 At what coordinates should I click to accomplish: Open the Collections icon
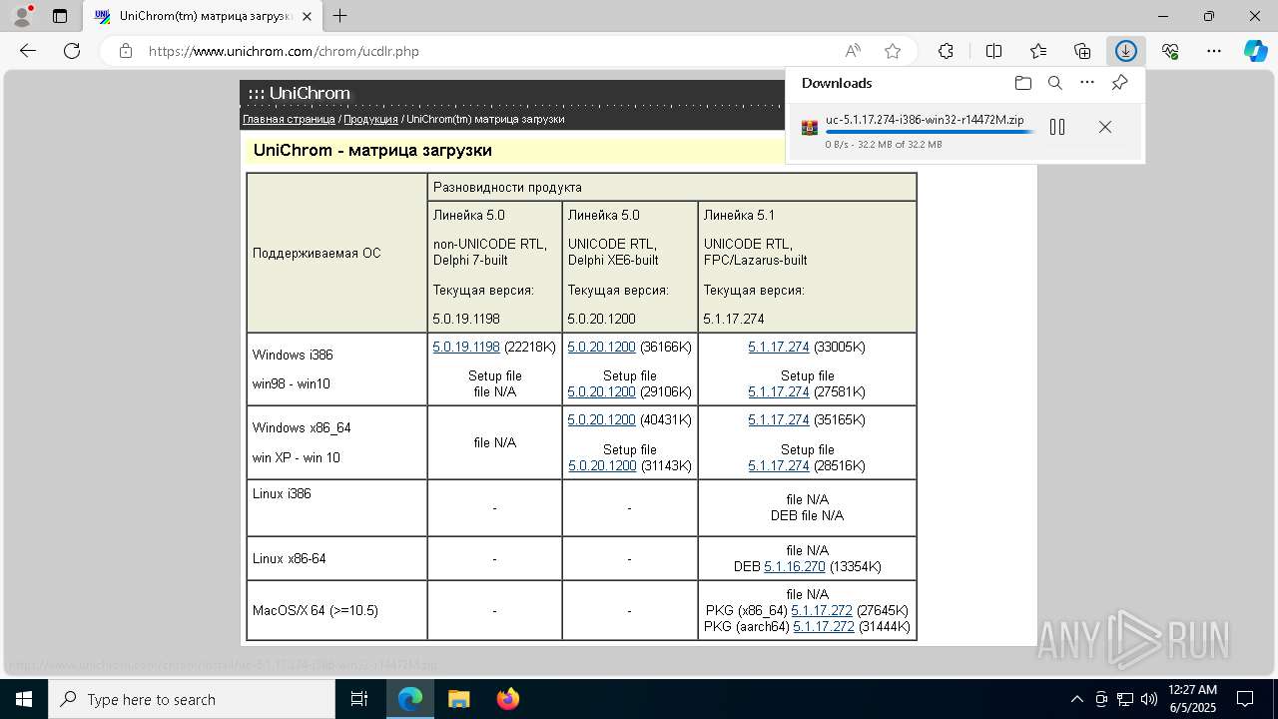(x=1082, y=51)
